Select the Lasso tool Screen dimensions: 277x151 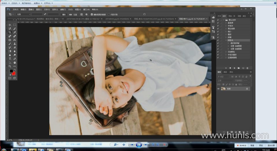(10, 29)
